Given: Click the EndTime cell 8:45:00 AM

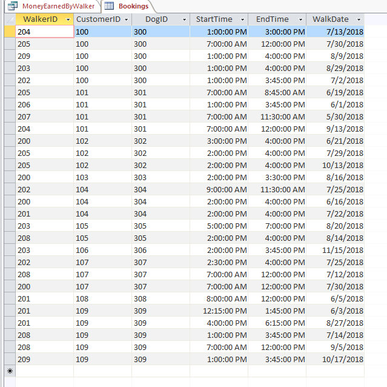Looking at the screenshot, I should tap(277, 92).
